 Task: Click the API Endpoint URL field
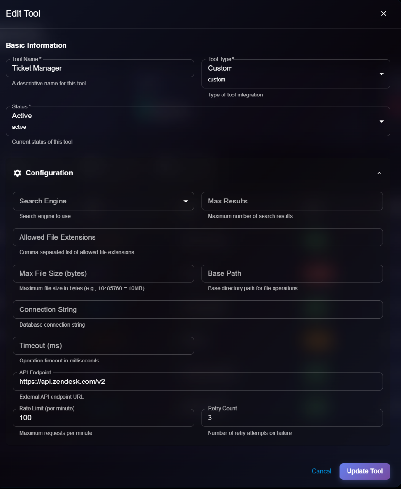click(198, 382)
